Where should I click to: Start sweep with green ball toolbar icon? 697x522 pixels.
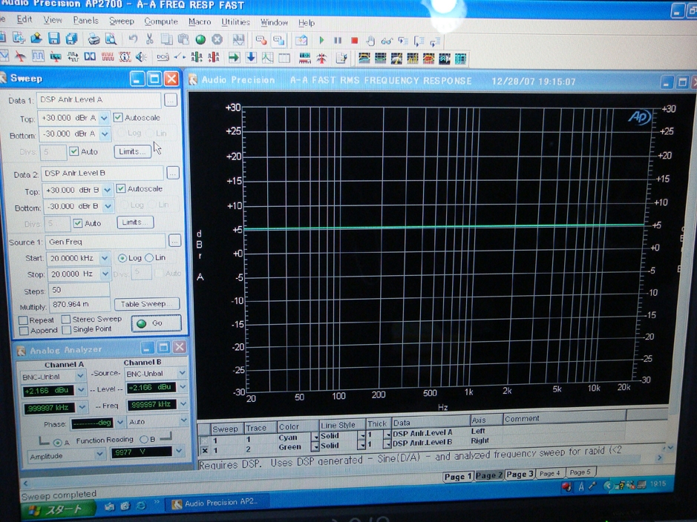[200, 39]
